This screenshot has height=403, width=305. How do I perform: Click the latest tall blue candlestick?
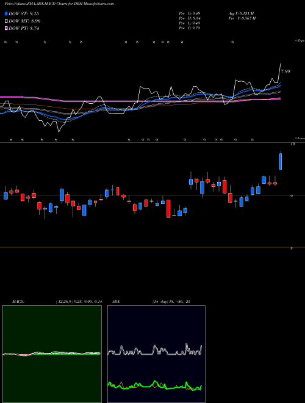281,161
